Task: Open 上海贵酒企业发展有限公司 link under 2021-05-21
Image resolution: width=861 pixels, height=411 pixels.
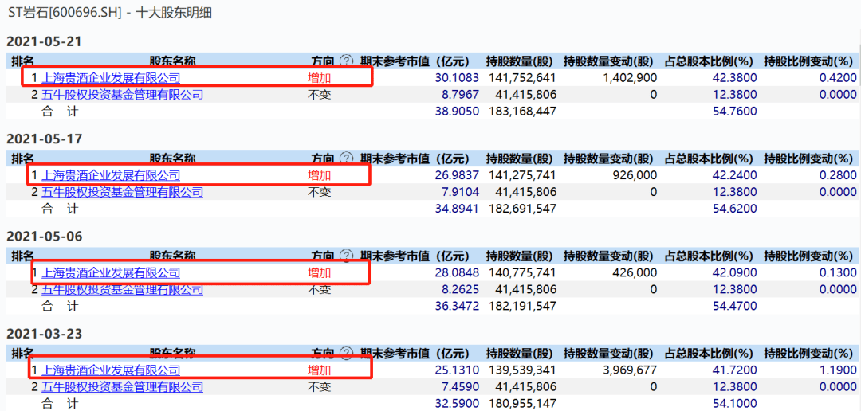Action: click(x=111, y=78)
